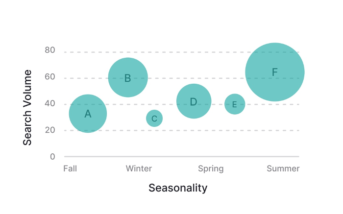Click the 0 tick label
The height and width of the screenshot is (214, 343).
point(52,157)
